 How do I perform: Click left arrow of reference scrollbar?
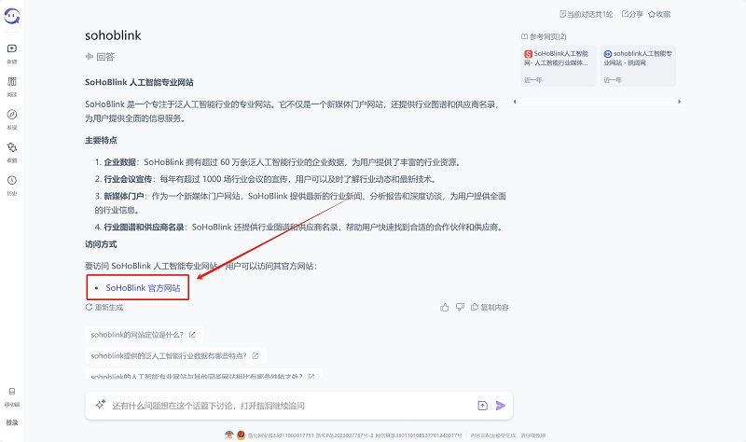(x=515, y=102)
